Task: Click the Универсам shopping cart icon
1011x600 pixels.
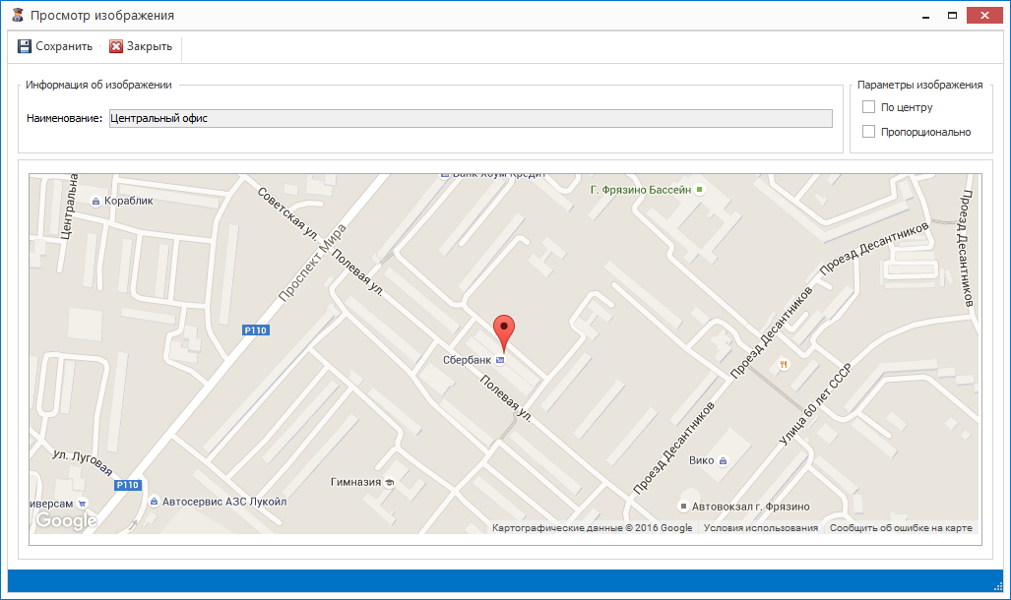Action: pos(82,504)
